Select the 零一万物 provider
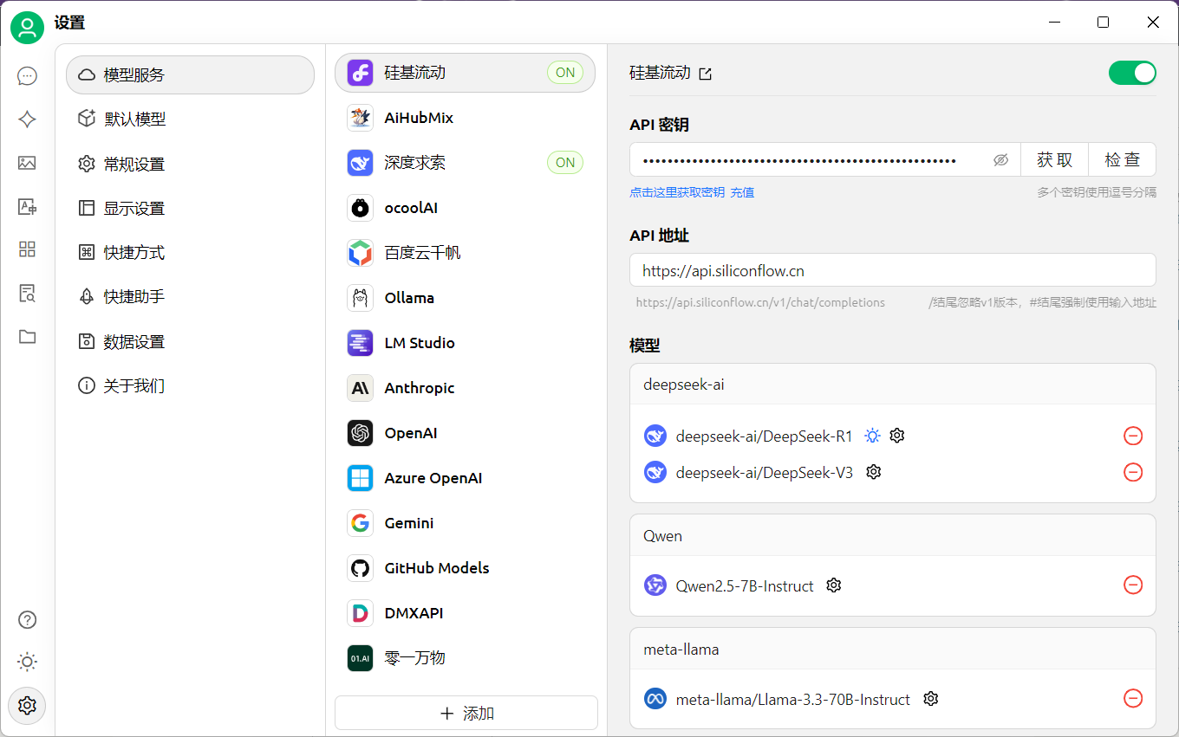Viewport: 1179px width, 737px height. (x=466, y=658)
